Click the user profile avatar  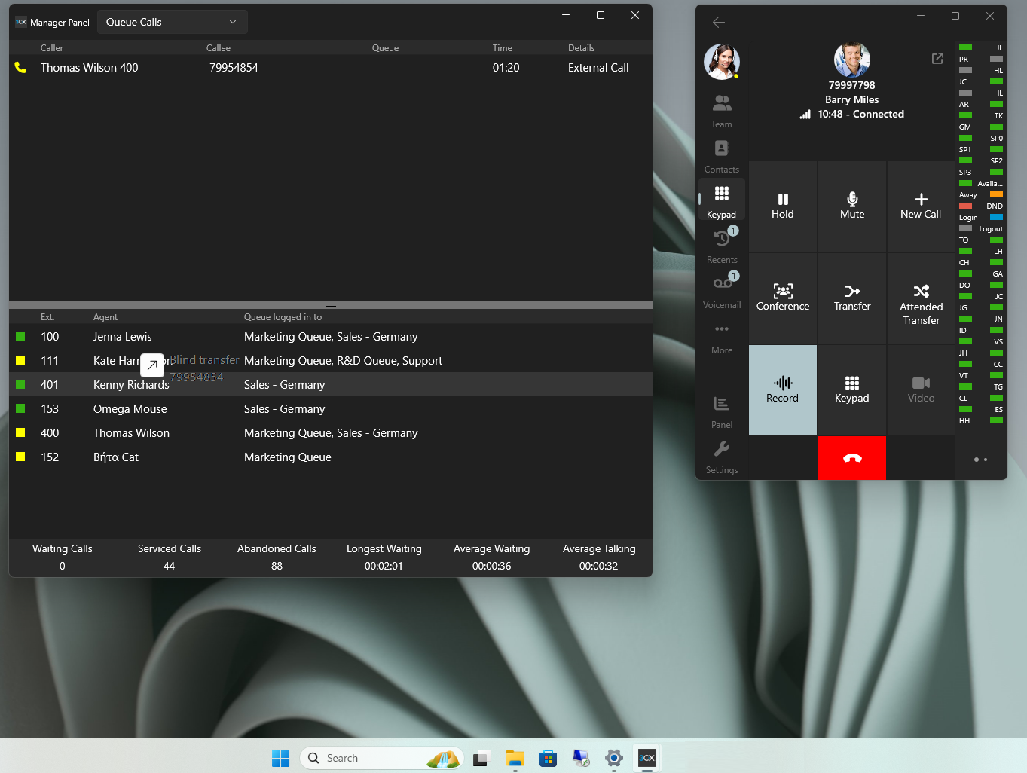[721, 61]
